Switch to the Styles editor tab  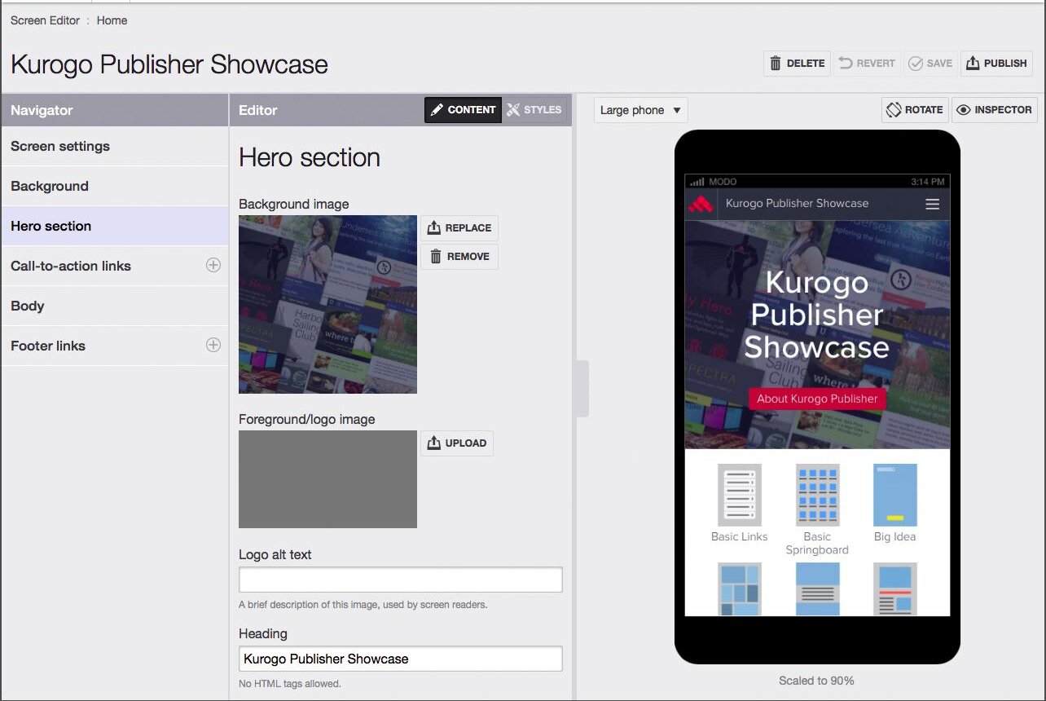[534, 110]
